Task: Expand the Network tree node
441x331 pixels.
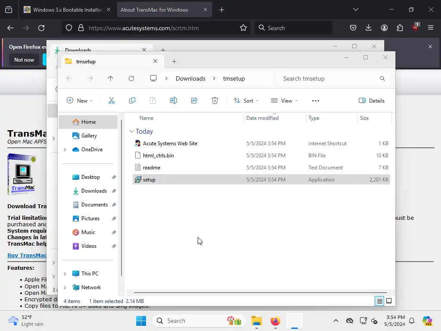Action: 65,287
